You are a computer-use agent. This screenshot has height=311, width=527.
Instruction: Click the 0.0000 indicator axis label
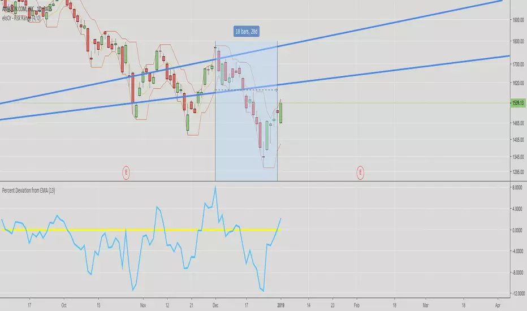tap(517, 230)
